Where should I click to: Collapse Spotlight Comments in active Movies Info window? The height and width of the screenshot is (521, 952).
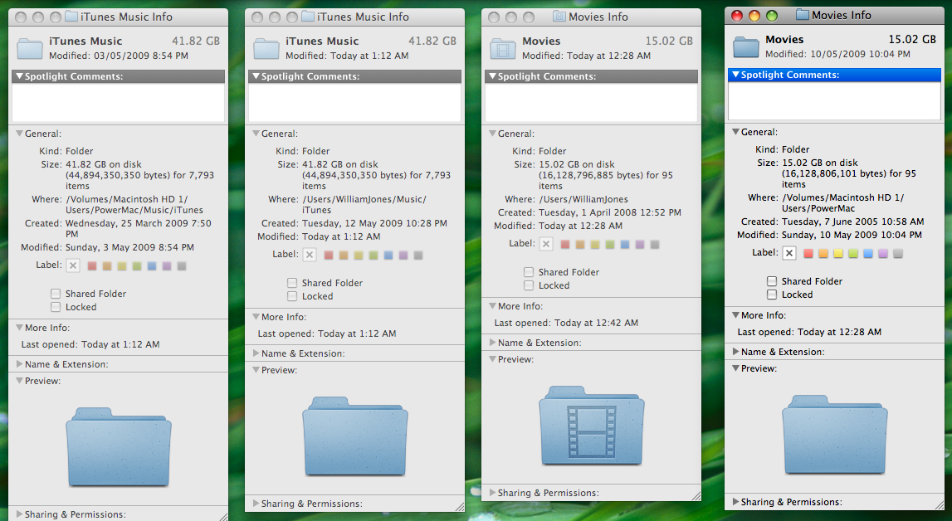(736, 75)
